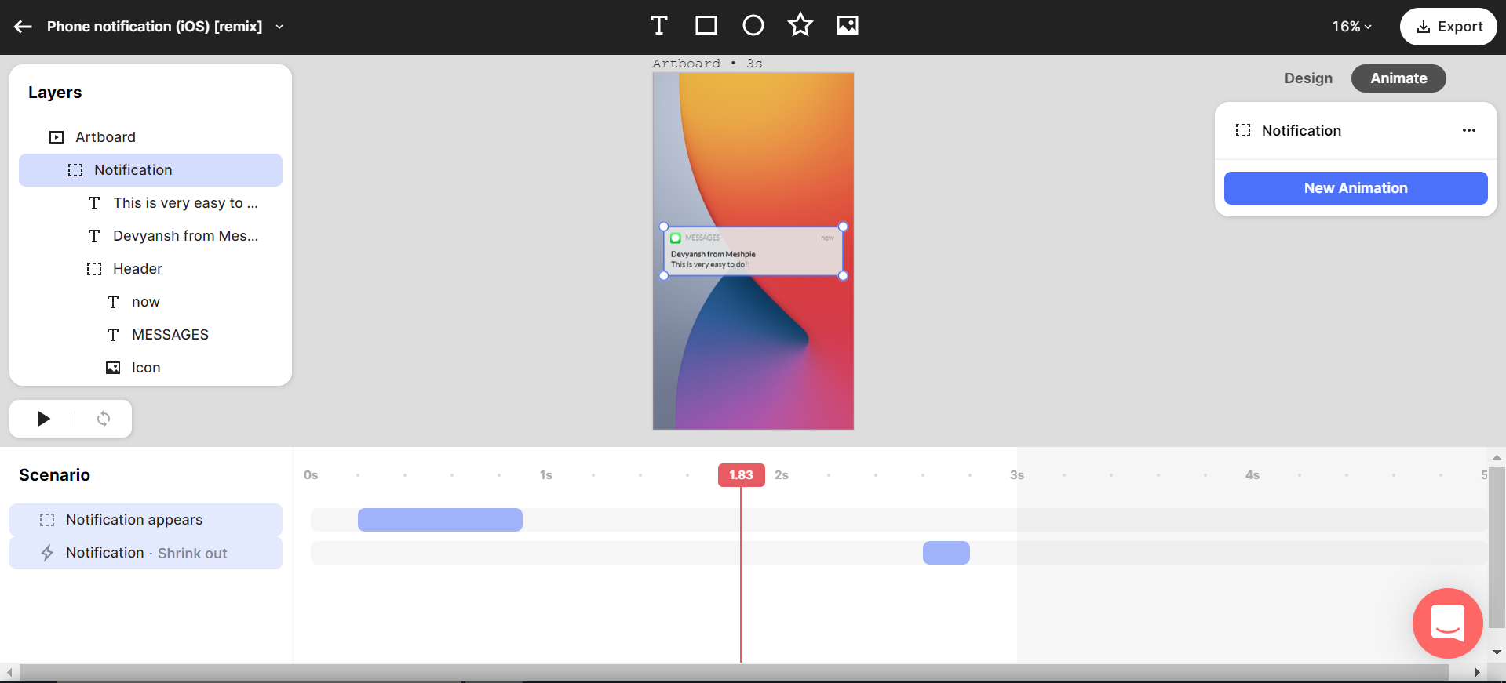
Task: Click the notification card on artboard
Action: 753,251
